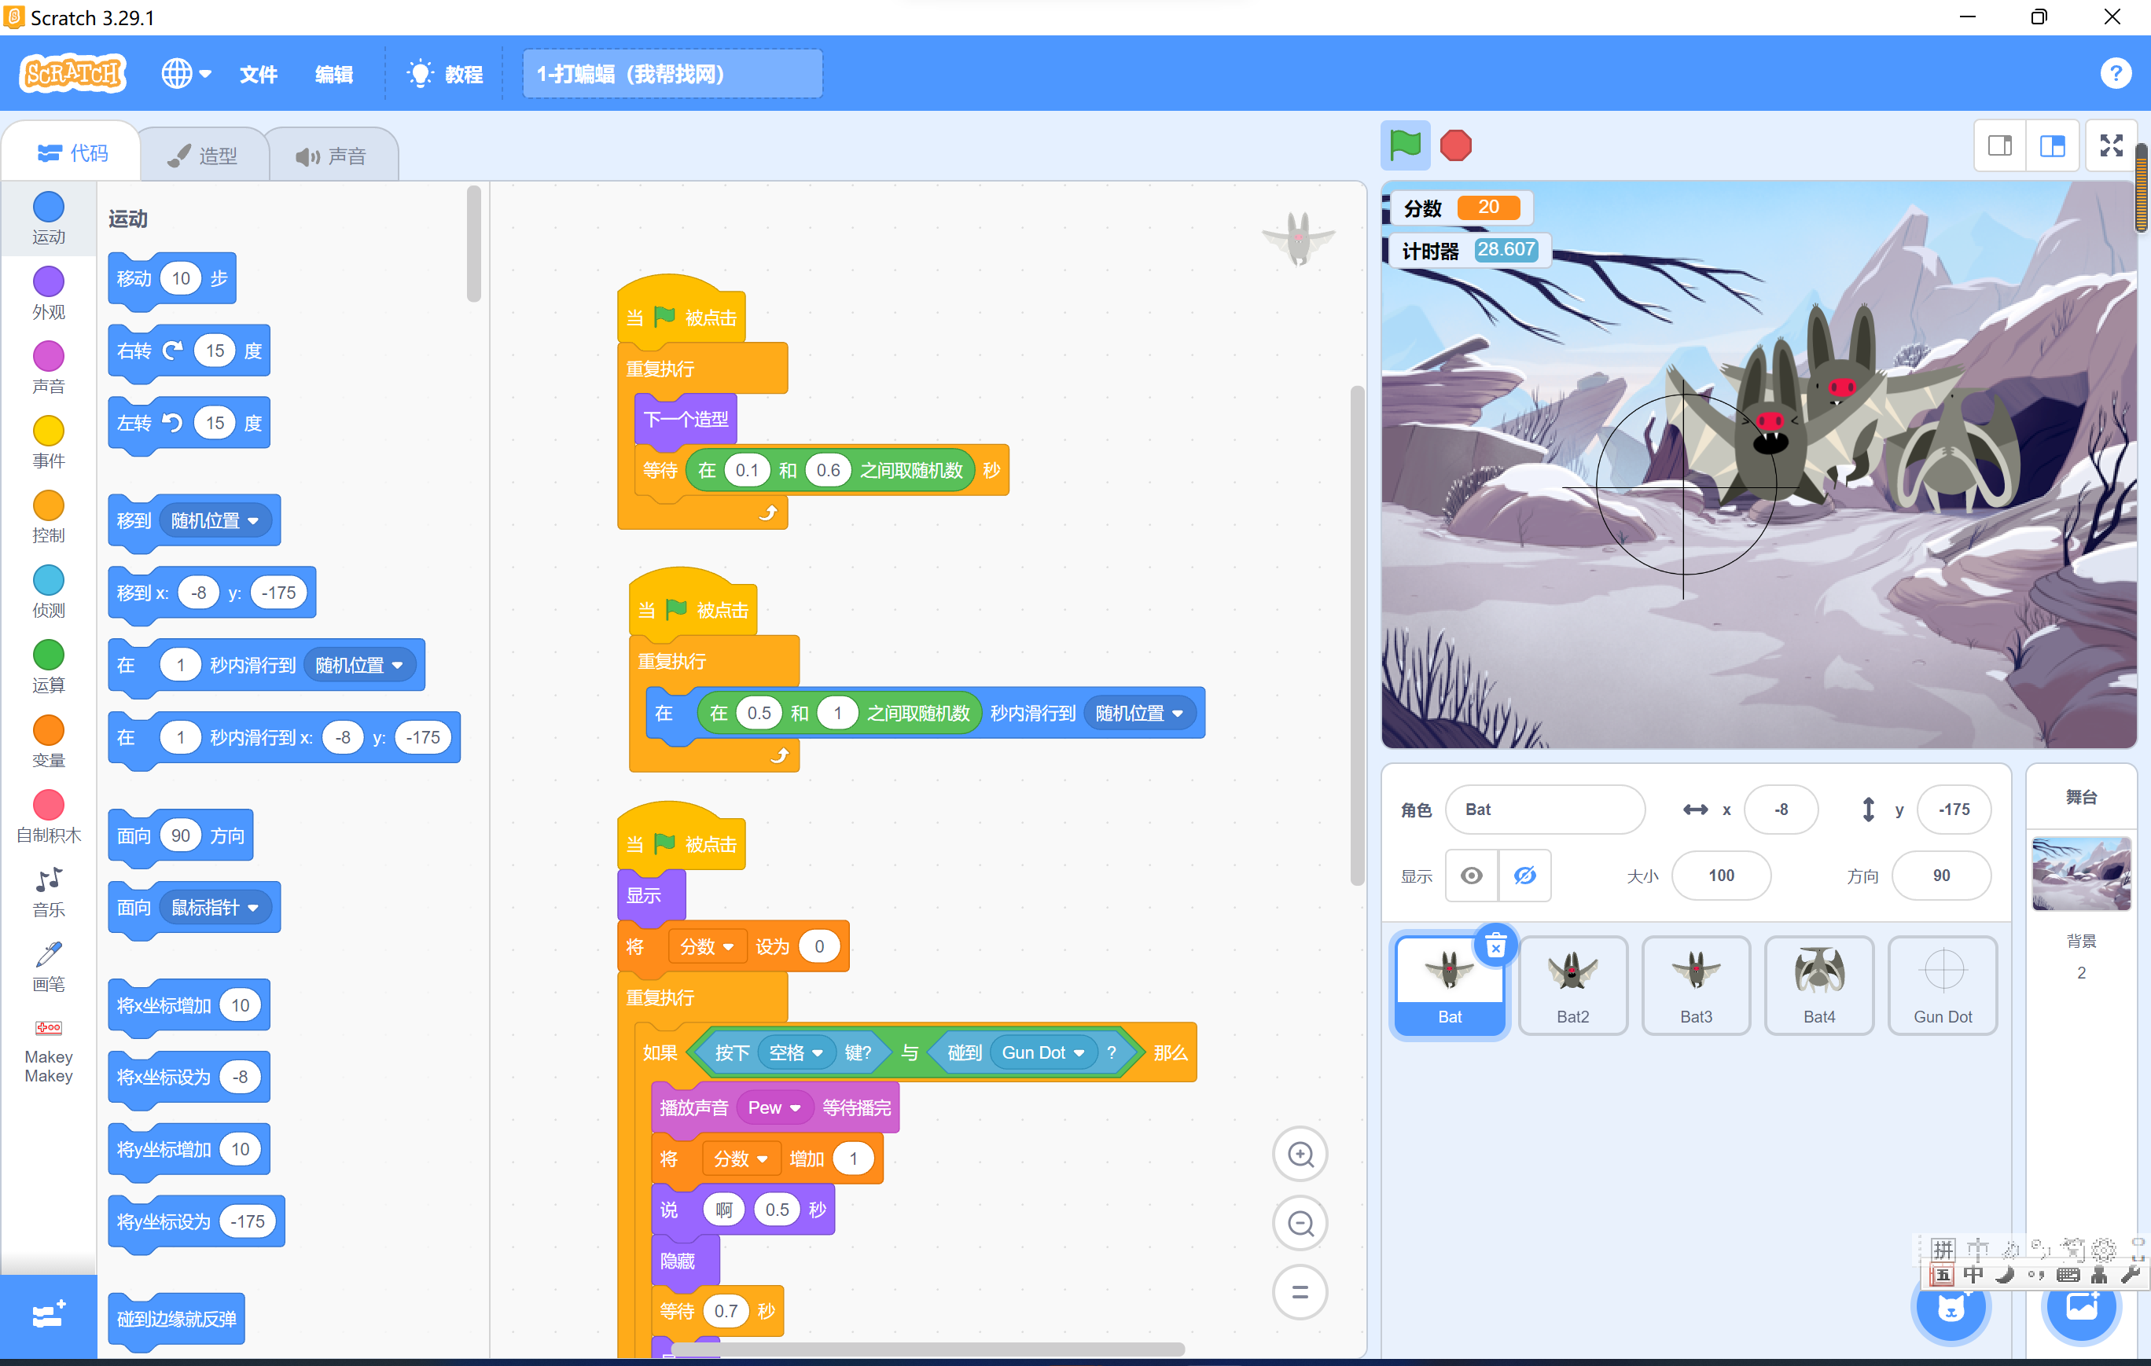2151x1366 pixels.
Task: Switch to large stage layout
Action: point(2052,145)
